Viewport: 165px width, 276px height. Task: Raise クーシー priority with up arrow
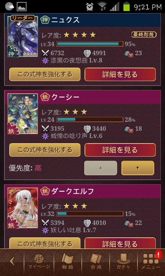tap(100, 168)
